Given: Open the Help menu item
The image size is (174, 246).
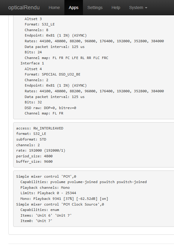Looking at the screenshot, I should (116, 7).
